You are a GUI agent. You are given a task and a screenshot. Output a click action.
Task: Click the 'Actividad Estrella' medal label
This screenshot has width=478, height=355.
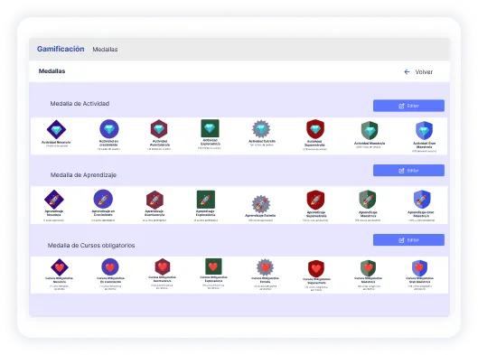point(262,141)
